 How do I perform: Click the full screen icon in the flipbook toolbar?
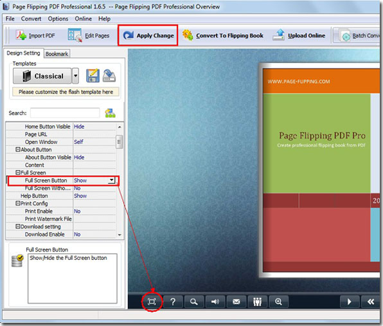152,302
